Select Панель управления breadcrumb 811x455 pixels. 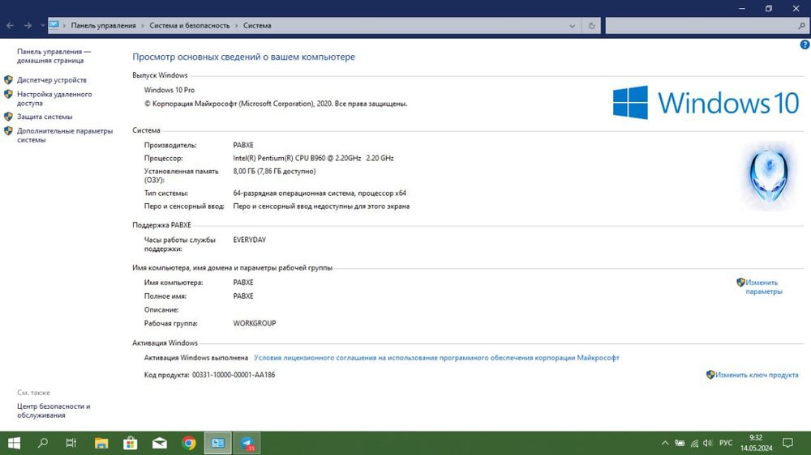point(104,25)
